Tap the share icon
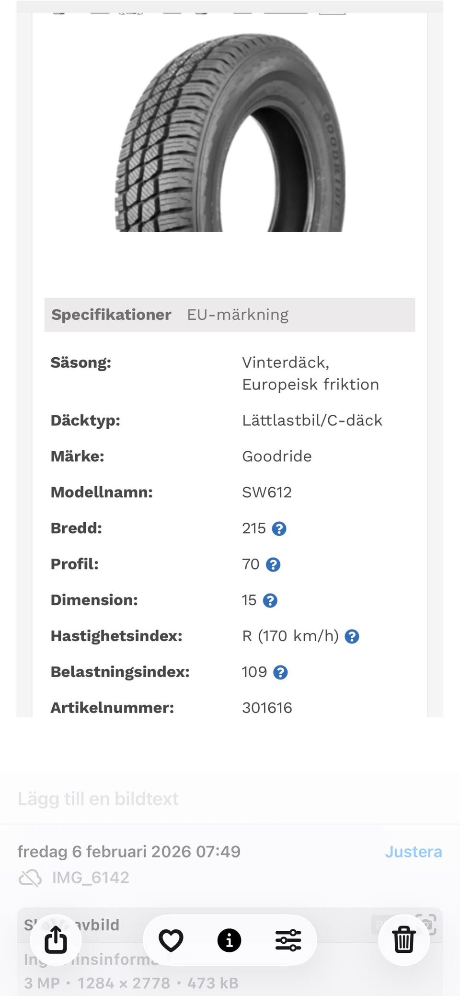This screenshot has height=996, width=460. click(56, 940)
